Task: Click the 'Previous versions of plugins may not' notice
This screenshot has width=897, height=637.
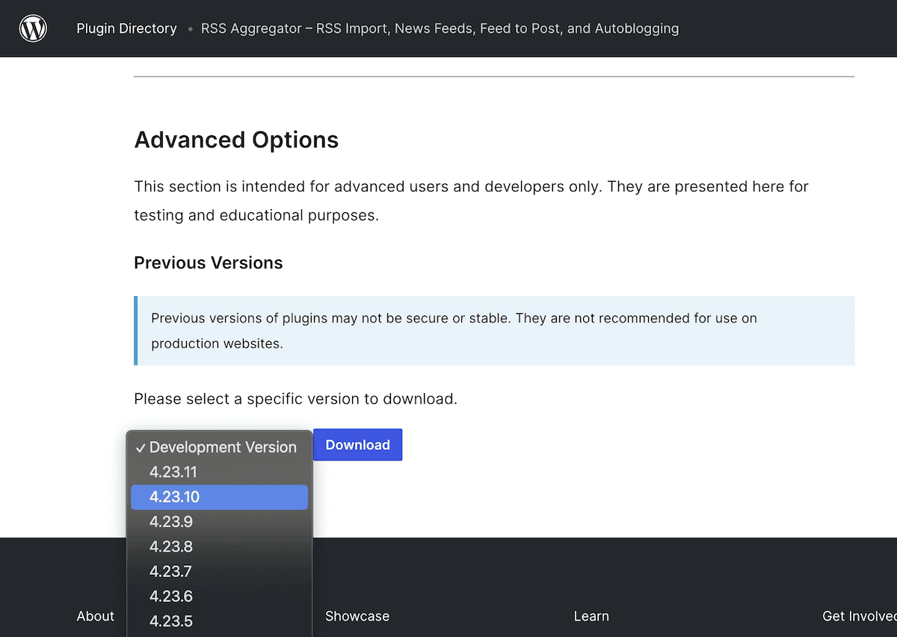Action: click(x=494, y=330)
